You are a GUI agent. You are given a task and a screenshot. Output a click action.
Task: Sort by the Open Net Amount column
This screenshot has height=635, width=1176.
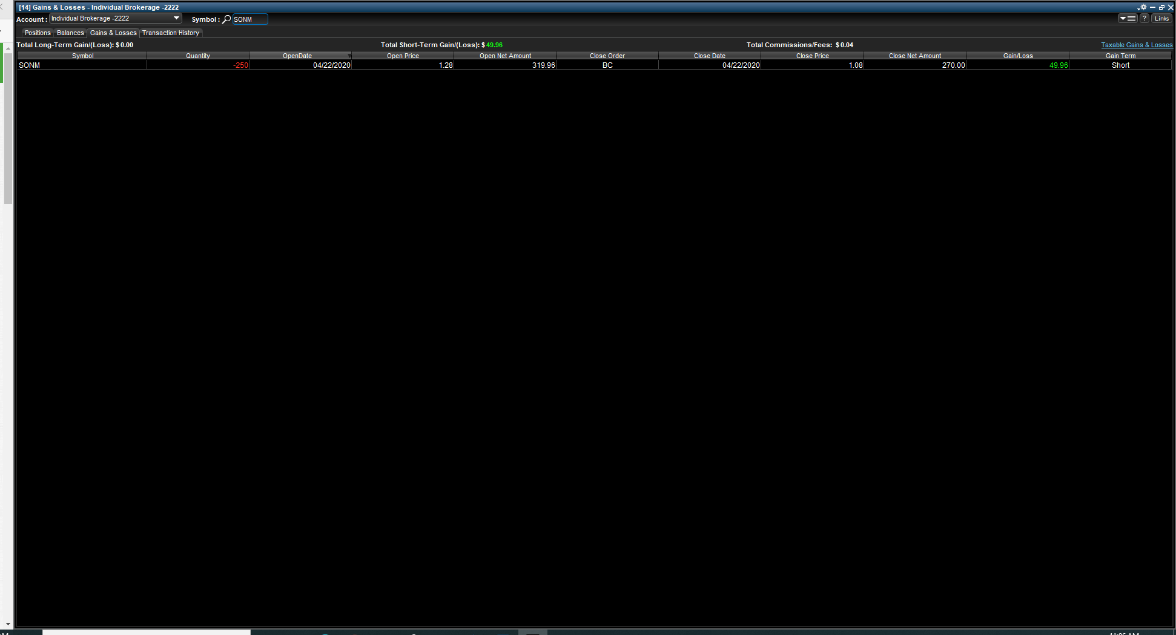(x=505, y=56)
